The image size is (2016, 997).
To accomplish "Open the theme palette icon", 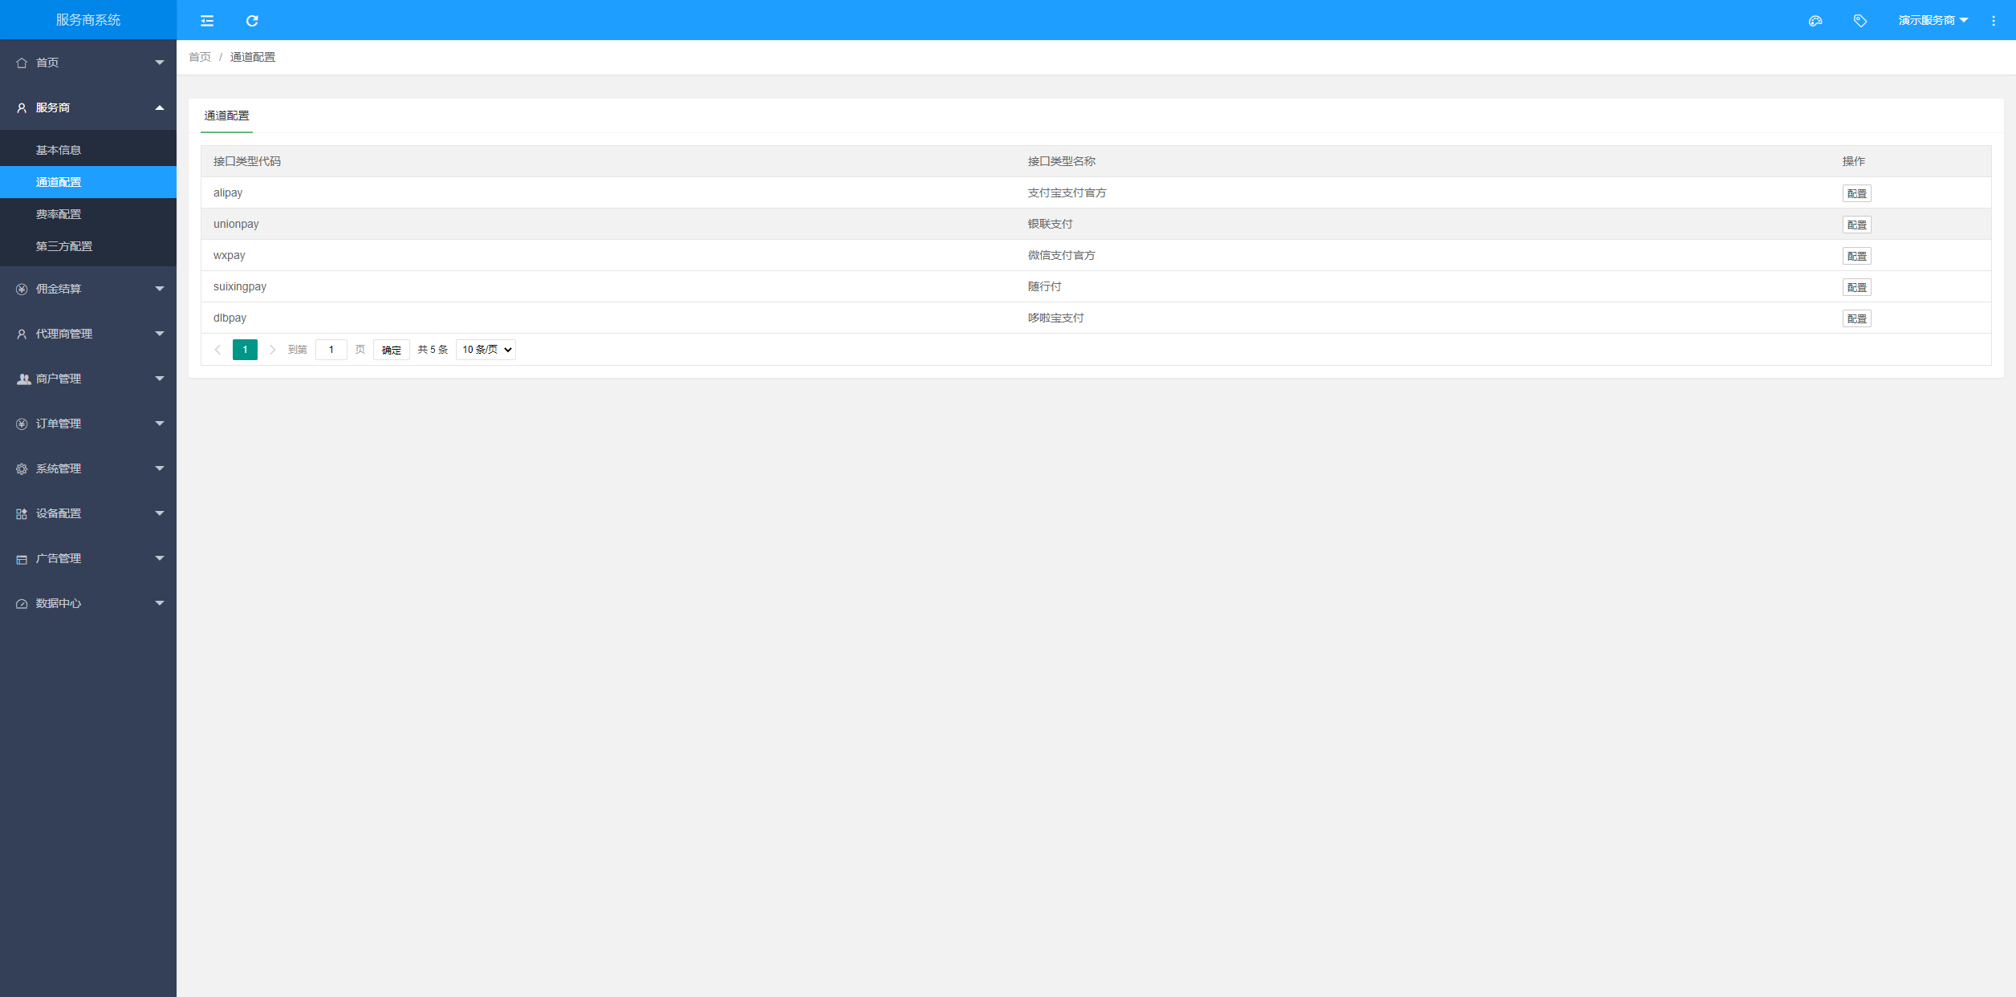I will tap(1815, 21).
